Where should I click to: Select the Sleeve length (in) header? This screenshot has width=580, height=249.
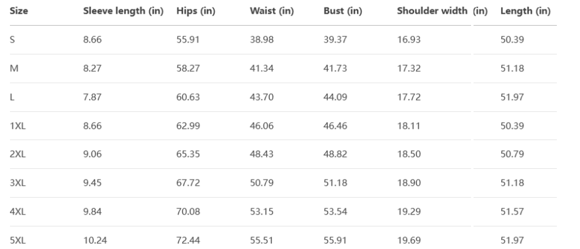[x=123, y=11]
